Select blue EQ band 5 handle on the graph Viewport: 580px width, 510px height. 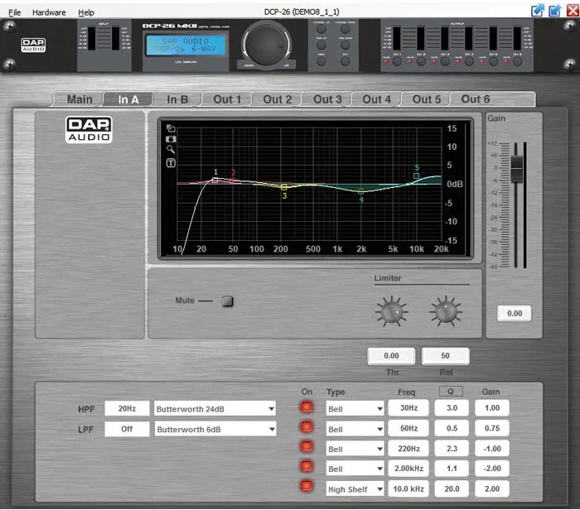point(416,176)
